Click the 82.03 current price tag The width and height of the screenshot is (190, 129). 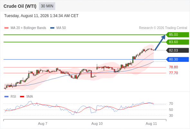click(x=177, y=50)
